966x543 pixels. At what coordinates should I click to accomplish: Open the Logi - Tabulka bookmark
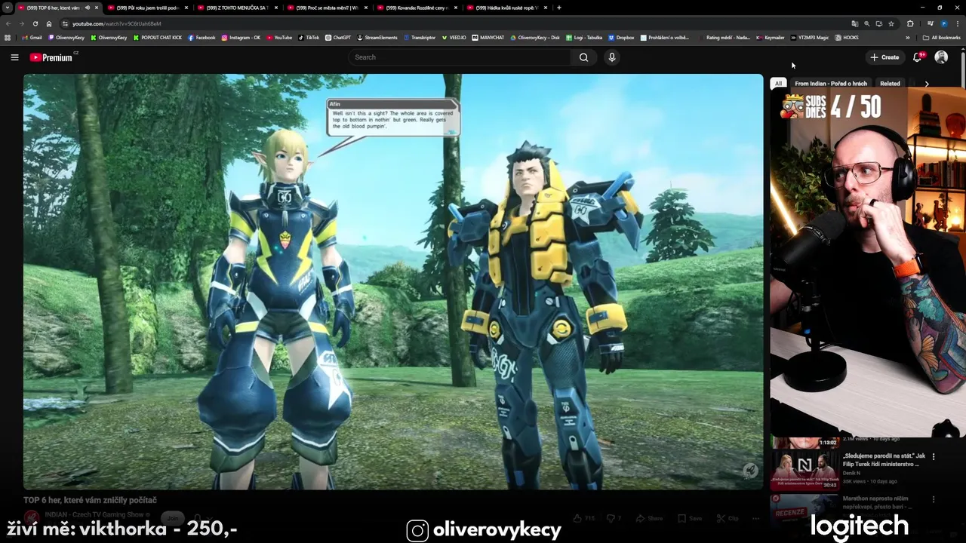click(x=585, y=37)
